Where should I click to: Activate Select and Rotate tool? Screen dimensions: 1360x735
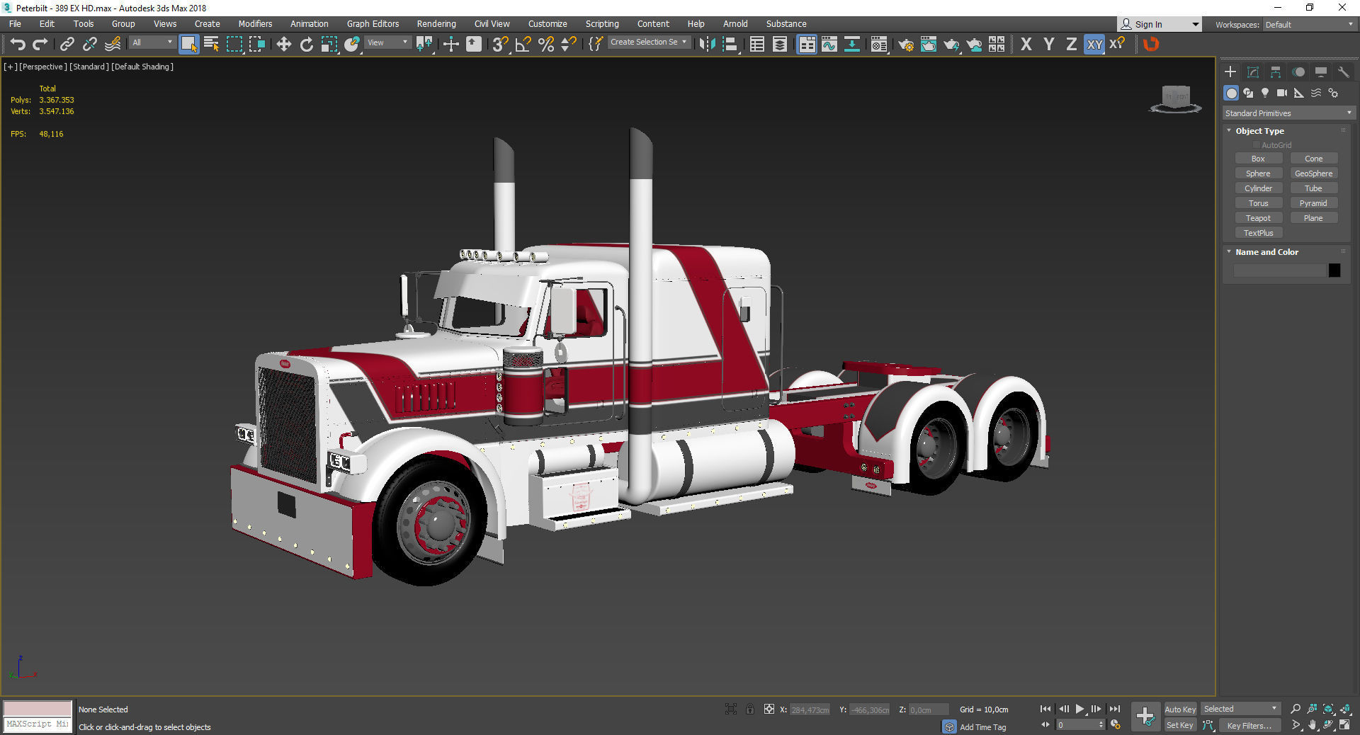coord(306,44)
